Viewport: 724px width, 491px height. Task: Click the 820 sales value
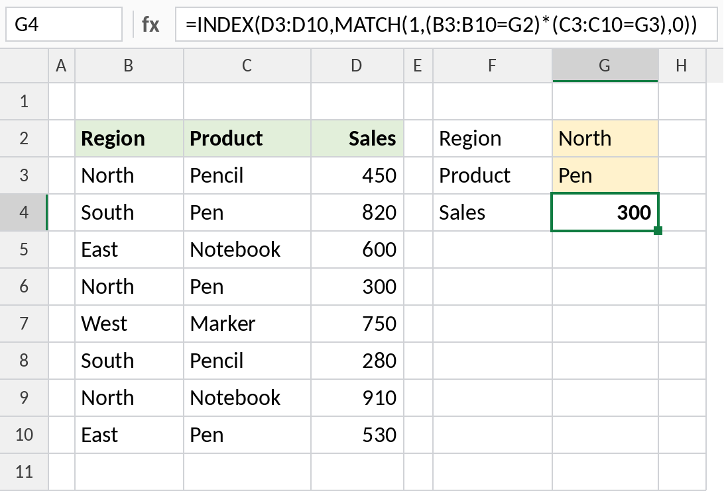tap(357, 212)
